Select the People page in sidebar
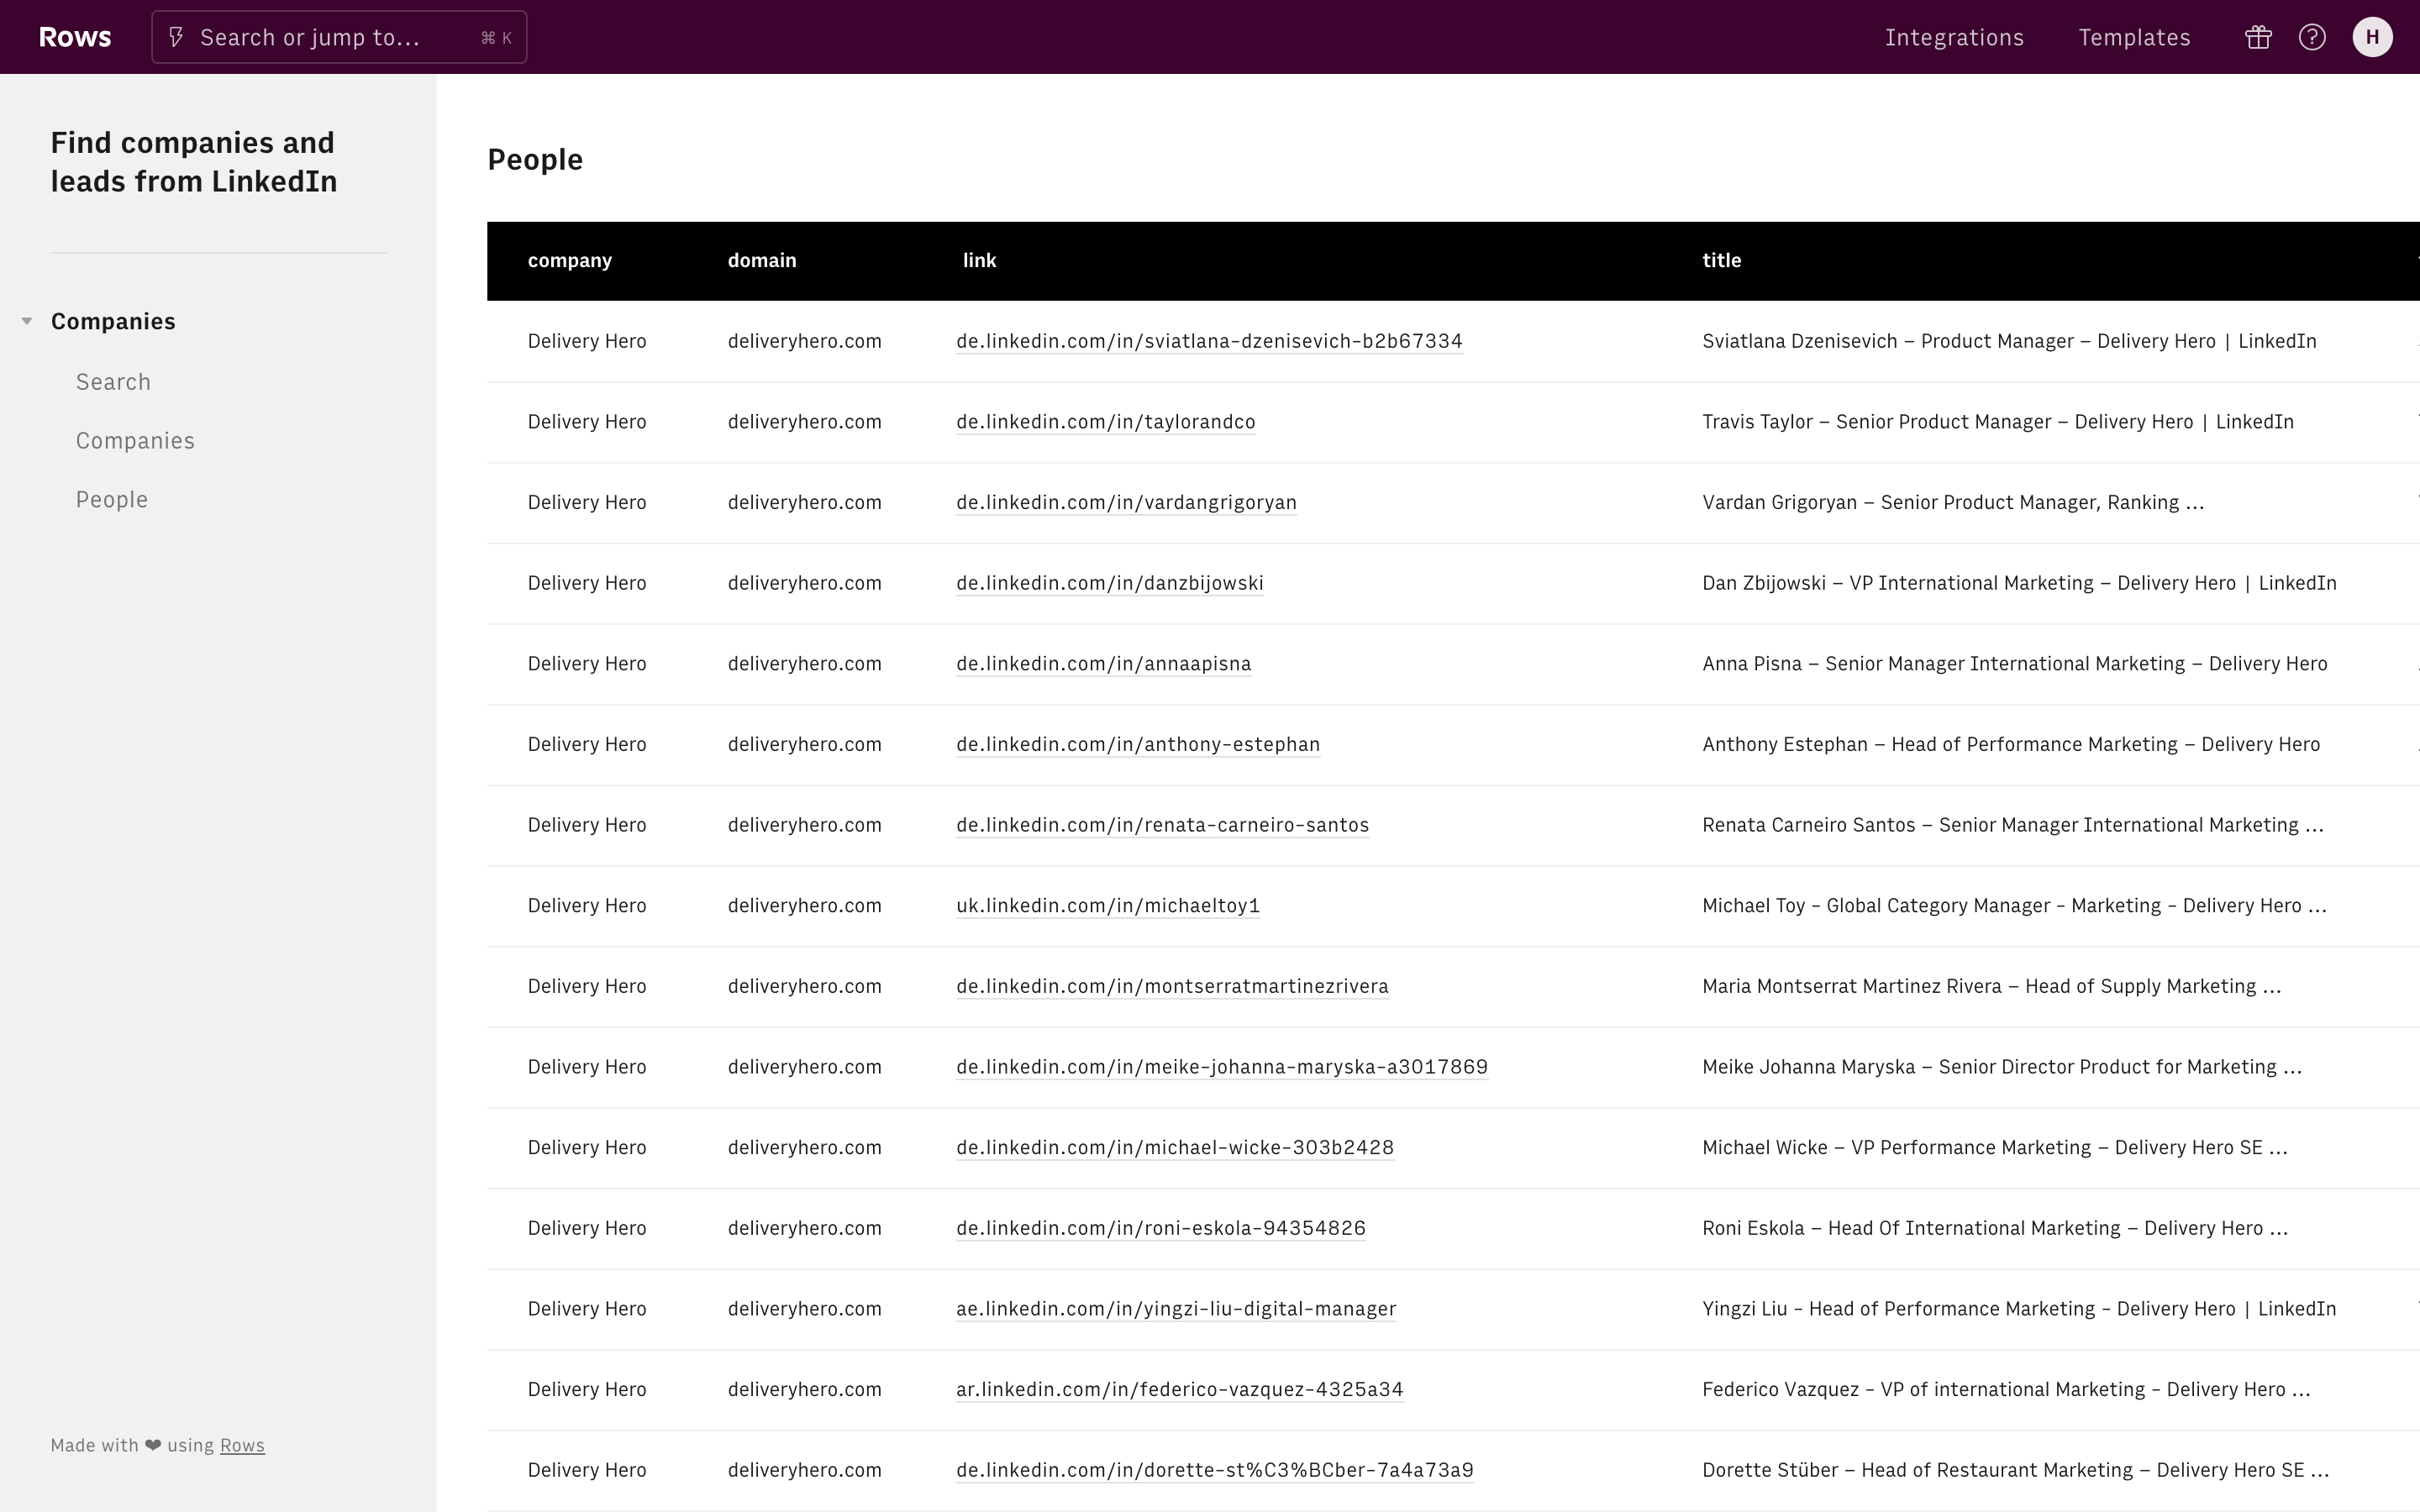Screen dimensions: 2420x1512 click(112, 500)
